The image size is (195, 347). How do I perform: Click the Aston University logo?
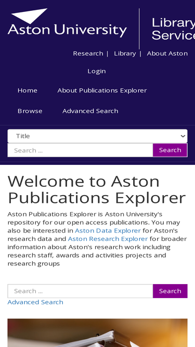tap(67, 23)
